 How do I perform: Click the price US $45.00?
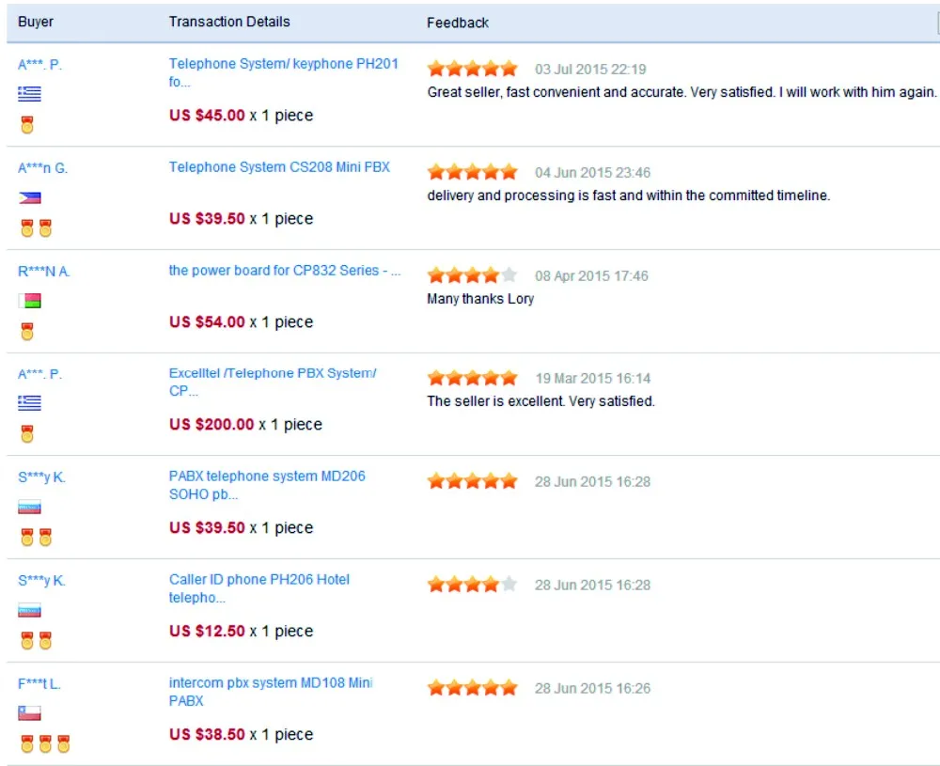[x=207, y=115]
